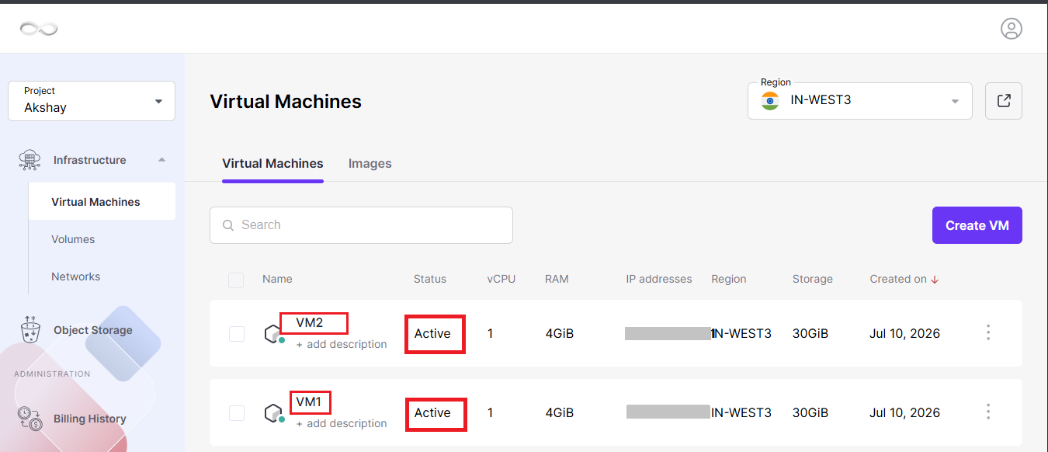1048x452 pixels.
Task: Click the external link icon beside Region
Action: click(1004, 101)
